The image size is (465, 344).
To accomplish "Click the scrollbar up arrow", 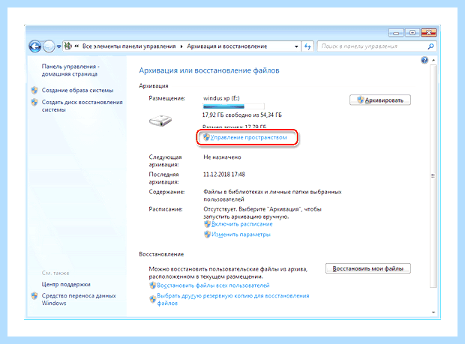I will [x=433, y=60].
